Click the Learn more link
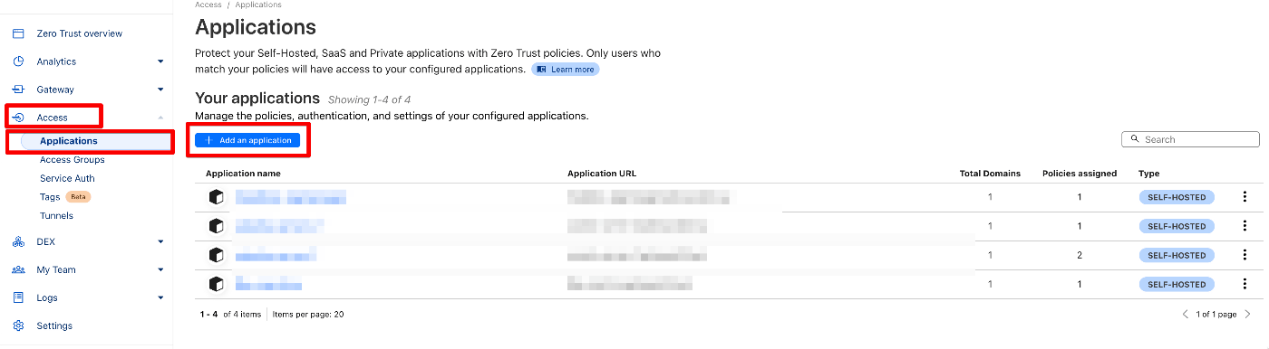Viewport: 1269px width, 349px height. 566,69
